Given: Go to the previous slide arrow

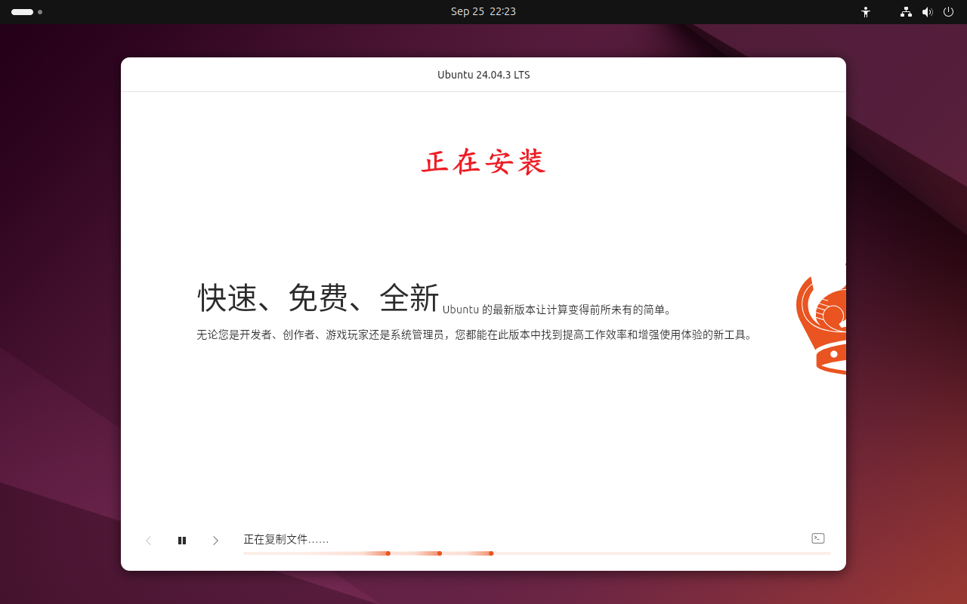Looking at the screenshot, I should coord(149,541).
